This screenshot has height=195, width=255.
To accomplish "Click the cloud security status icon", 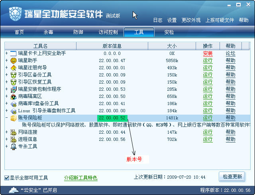I will tap(14, 190).
